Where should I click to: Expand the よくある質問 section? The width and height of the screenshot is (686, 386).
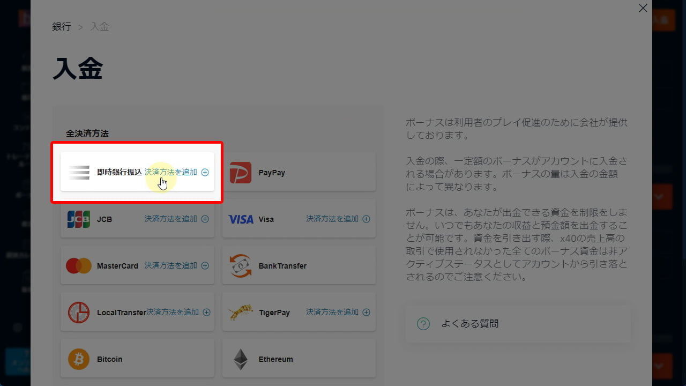[518, 324]
